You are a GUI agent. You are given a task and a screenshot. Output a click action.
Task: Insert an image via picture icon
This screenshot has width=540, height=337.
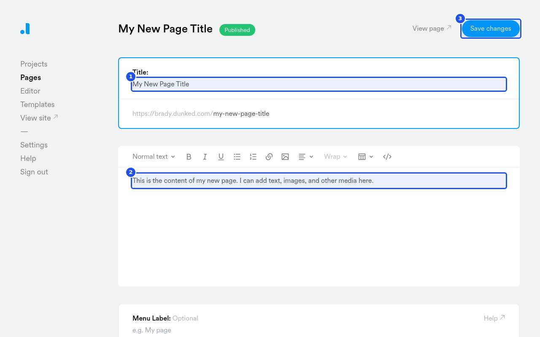pyautogui.click(x=285, y=157)
